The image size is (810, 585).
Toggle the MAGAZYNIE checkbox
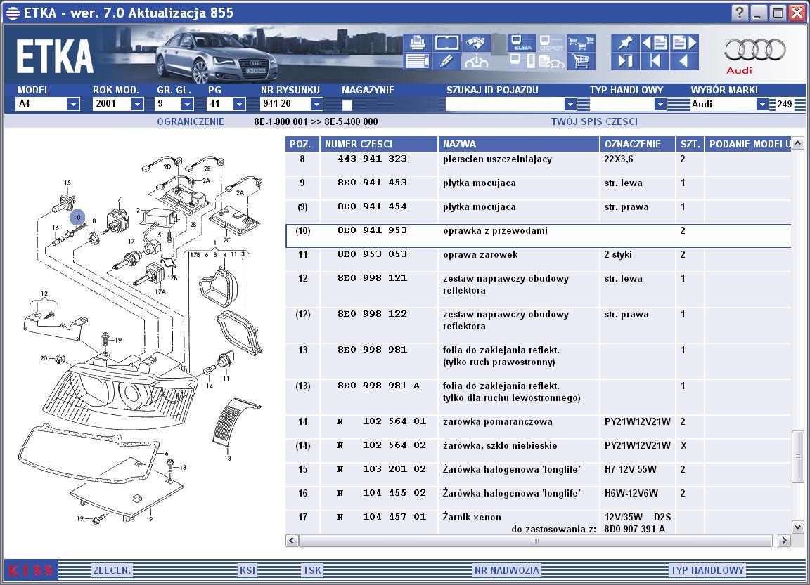point(347,105)
